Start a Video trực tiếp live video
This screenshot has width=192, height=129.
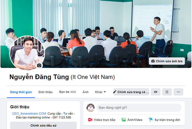click(x=102, y=120)
